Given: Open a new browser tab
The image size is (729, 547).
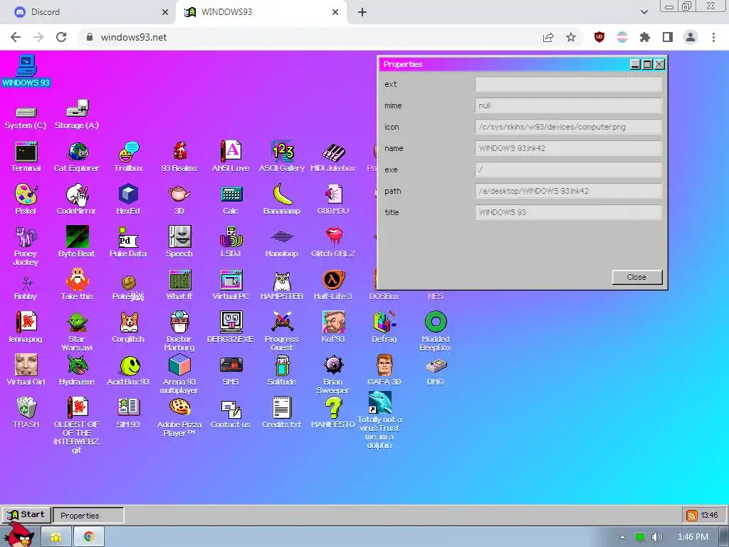Looking at the screenshot, I should click(362, 13).
